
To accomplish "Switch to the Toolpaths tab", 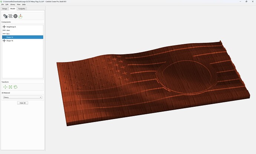I will tap(22, 9).
